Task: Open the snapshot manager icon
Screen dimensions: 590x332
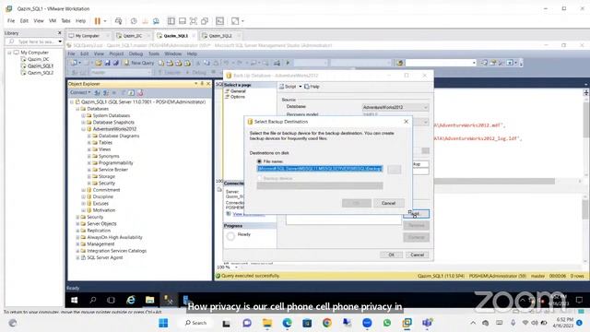Action: 156,21
